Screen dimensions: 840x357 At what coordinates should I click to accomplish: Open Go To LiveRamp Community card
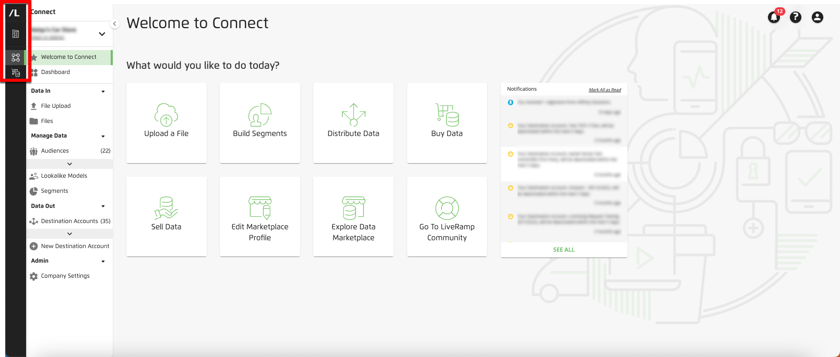tap(447, 216)
